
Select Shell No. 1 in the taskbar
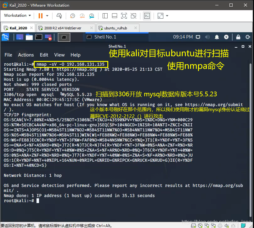coord(117,37)
